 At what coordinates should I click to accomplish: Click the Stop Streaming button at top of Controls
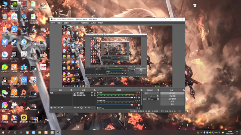[172, 93]
